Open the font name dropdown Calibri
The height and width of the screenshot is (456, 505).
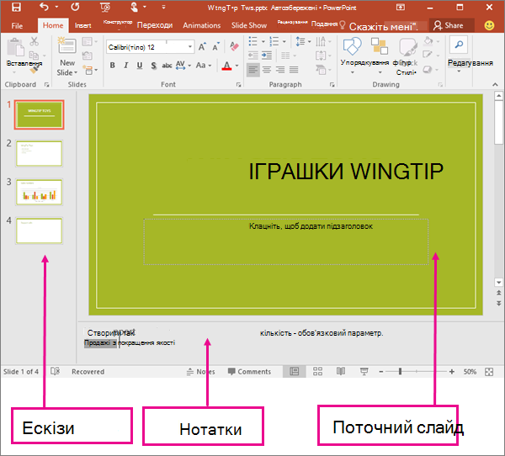coord(190,47)
